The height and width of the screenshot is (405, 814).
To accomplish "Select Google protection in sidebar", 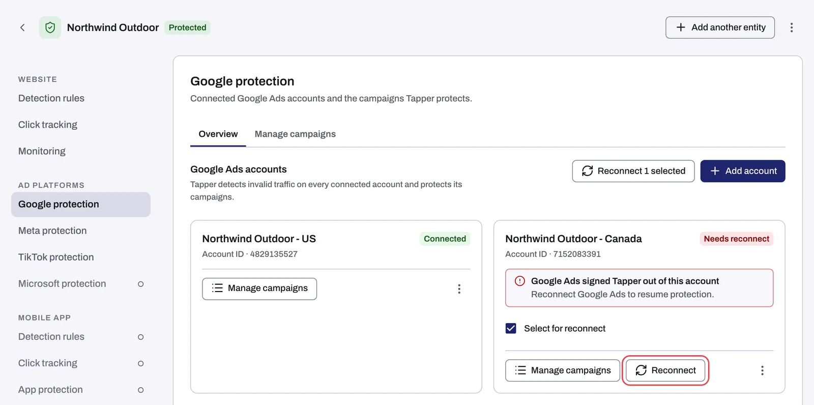I will (x=80, y=204).
